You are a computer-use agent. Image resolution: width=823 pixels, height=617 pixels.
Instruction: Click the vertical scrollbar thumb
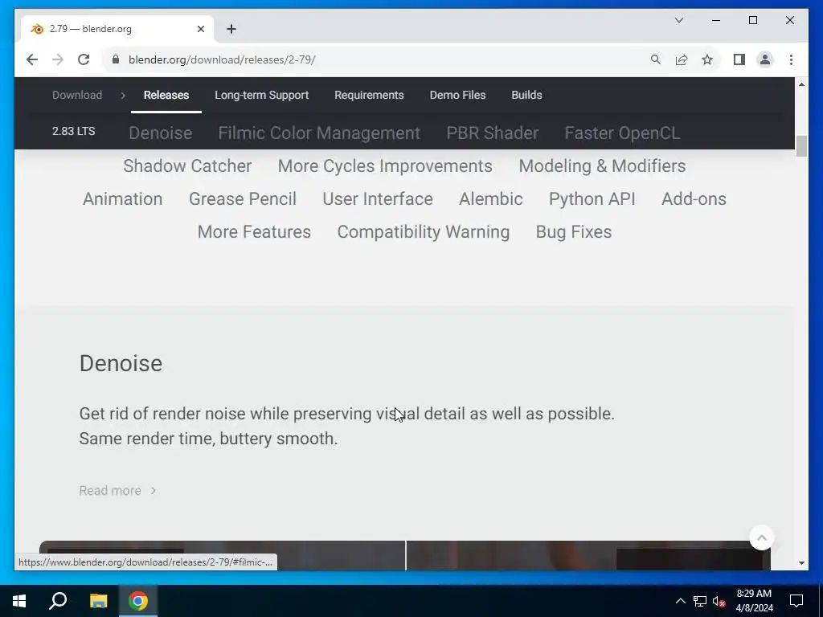coord(801,146)
